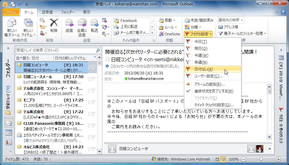Forward the message with the 転送 icon
The width and height of the screenshot is (289, 165).
coord(94,25)
